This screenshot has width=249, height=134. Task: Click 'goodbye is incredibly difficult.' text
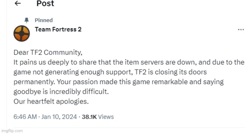pos(61,92)
